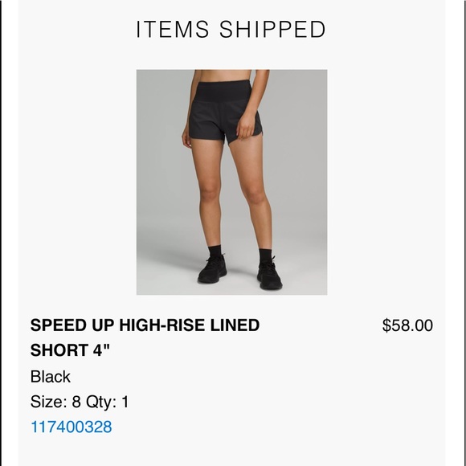Viewport: 466px width, 466px height.
Task: Click the SHORT 4" title line
Action: click(70, 349)
